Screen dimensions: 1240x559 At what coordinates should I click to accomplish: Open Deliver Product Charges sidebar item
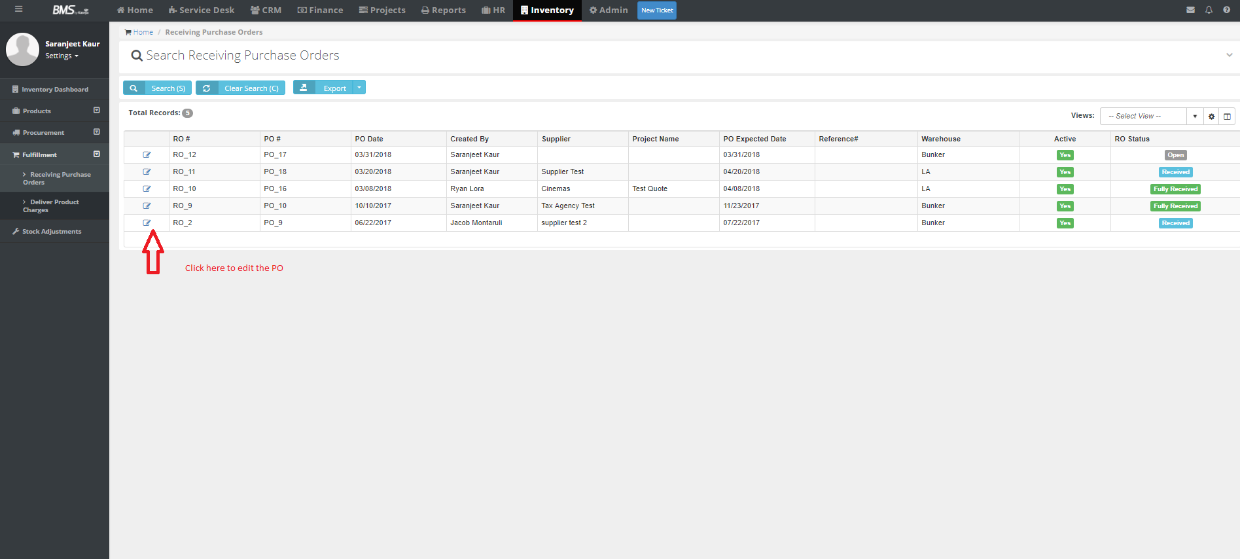tap(54, 206)
